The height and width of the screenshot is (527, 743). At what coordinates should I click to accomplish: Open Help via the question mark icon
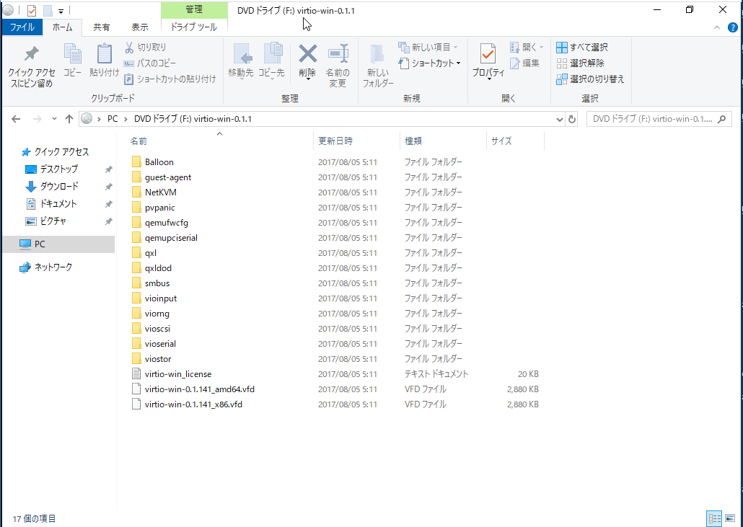point(733,27)
